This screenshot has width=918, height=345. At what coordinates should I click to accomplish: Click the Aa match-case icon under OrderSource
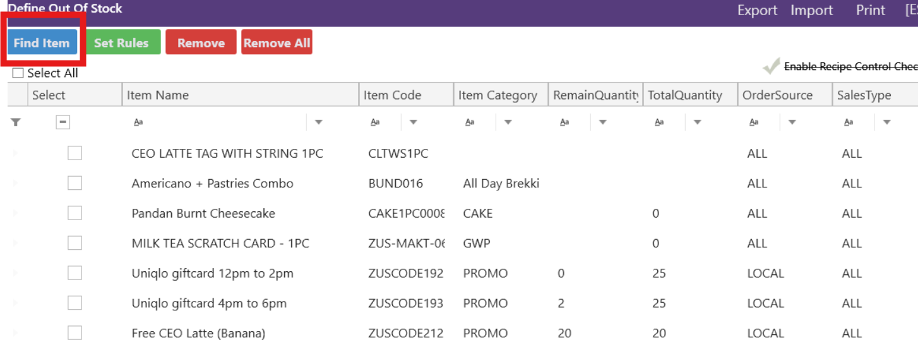tap(754, 122)
